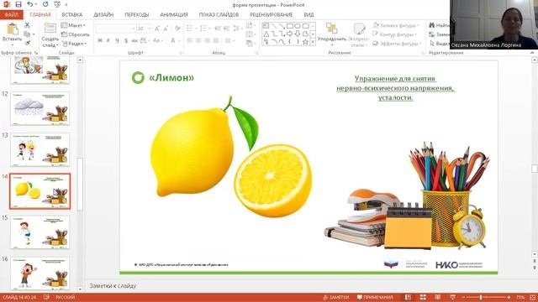
Task: Toggle underline formatting (Ч)
Action: pyautogui.click(x=117, y=40)
